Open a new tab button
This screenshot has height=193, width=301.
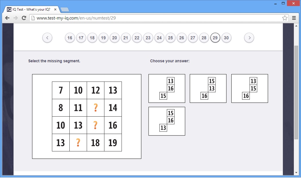tap(65, 9)
